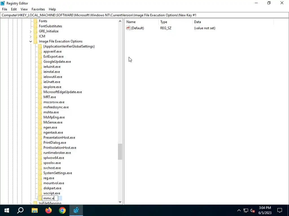
Task: Open the File menu
Action: (5, 9)
